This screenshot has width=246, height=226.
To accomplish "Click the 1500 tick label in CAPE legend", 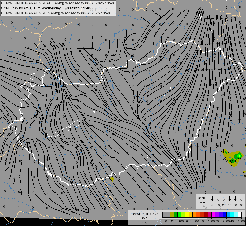I will click(x=211, y=221).
